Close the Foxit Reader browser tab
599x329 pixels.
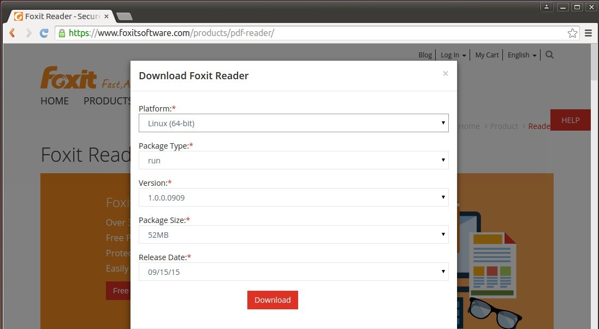(x=106, y=16)
